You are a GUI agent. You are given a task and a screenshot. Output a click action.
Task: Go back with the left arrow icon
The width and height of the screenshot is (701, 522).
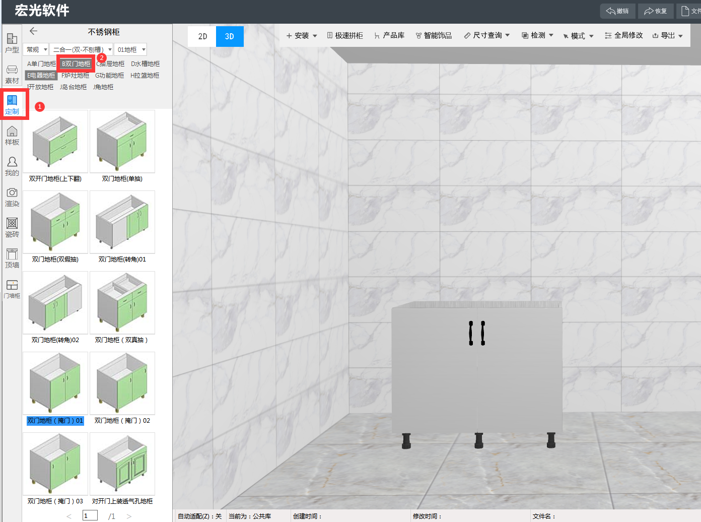[33, 31]
